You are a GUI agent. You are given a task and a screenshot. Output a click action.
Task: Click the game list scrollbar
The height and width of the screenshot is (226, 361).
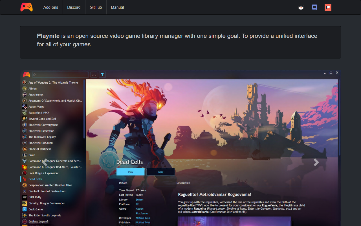tap(84, 109)
